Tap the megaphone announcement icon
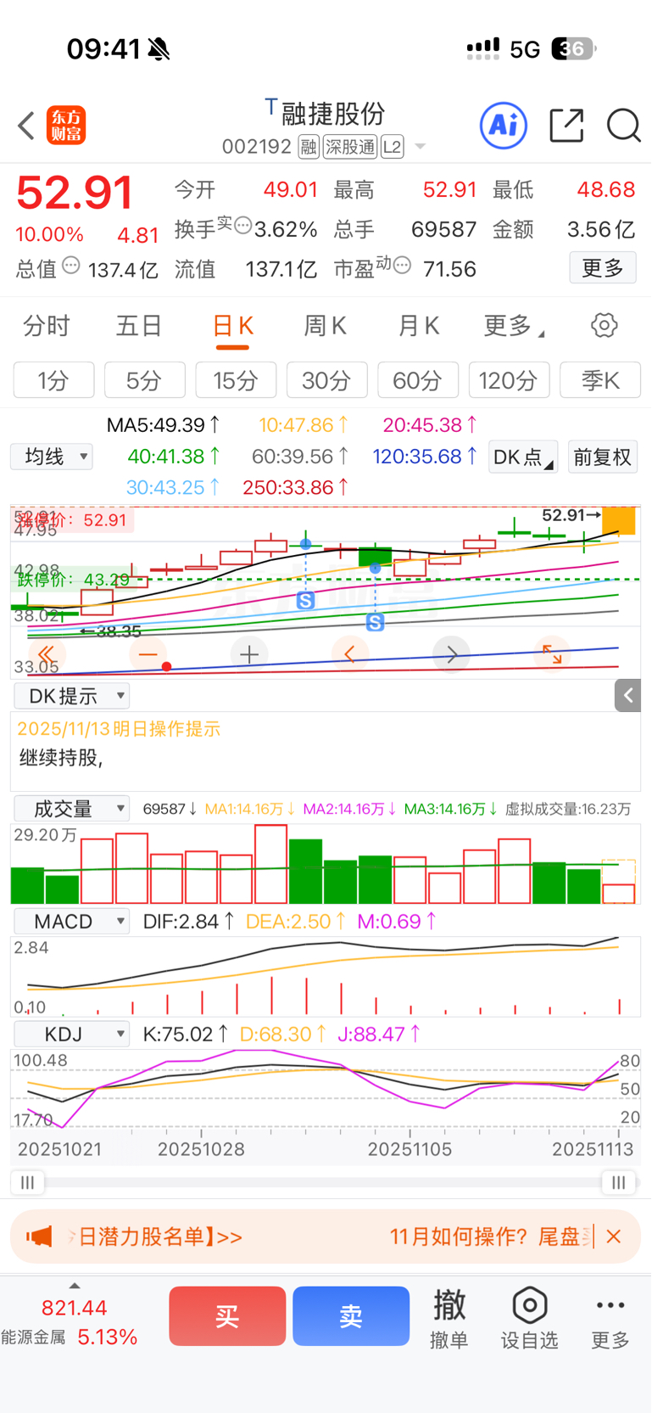The width and height of the screenshot is (652, 1413). (39, 1236)
